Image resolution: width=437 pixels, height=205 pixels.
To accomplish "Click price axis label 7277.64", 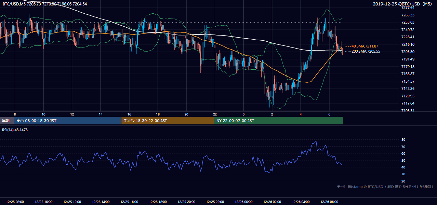I will (x=408, y=8).
